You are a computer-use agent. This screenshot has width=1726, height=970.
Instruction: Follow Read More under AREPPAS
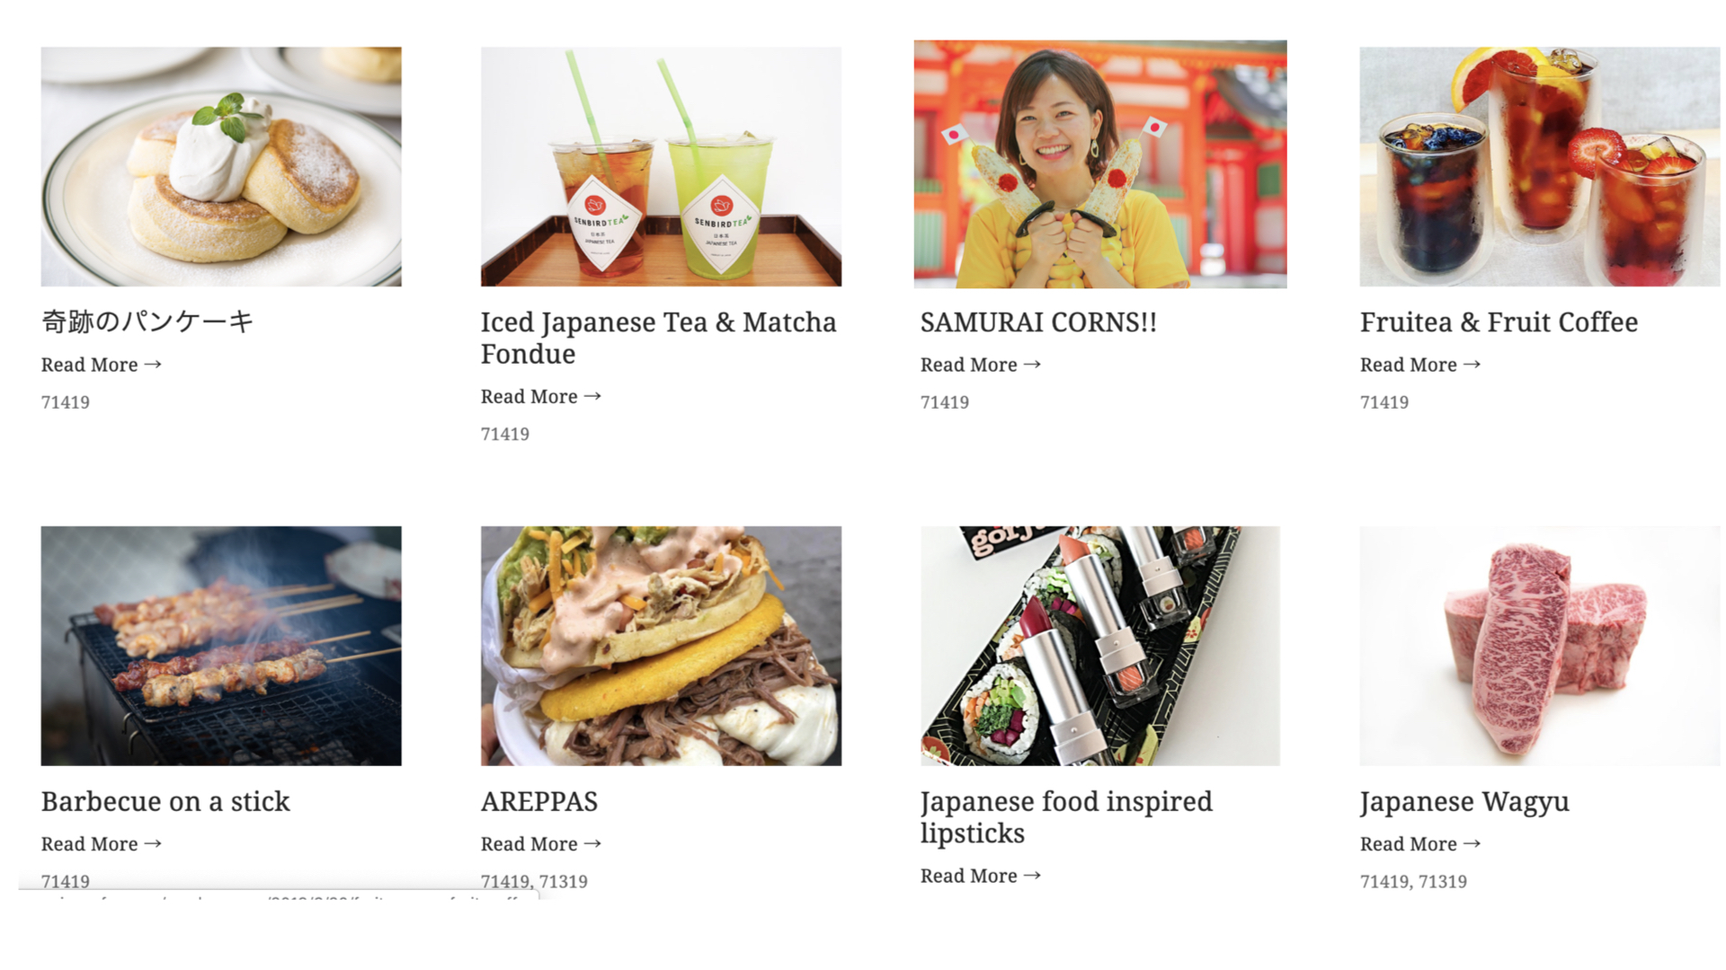point(541,844)
